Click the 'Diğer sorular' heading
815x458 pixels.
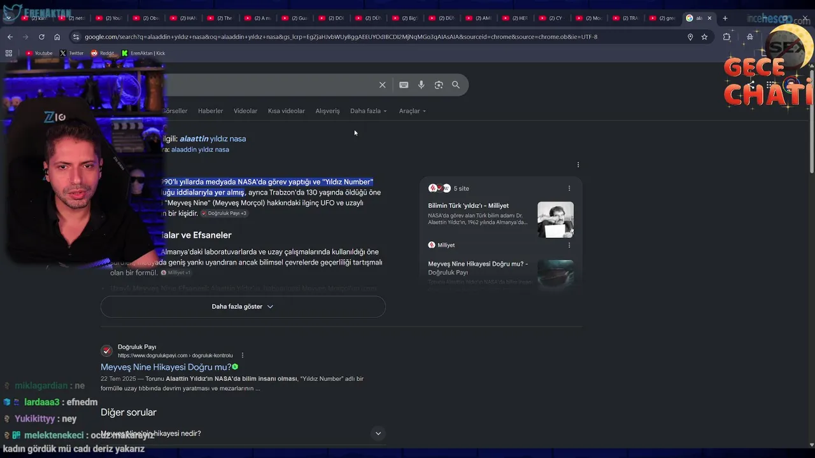coord(129,412)
